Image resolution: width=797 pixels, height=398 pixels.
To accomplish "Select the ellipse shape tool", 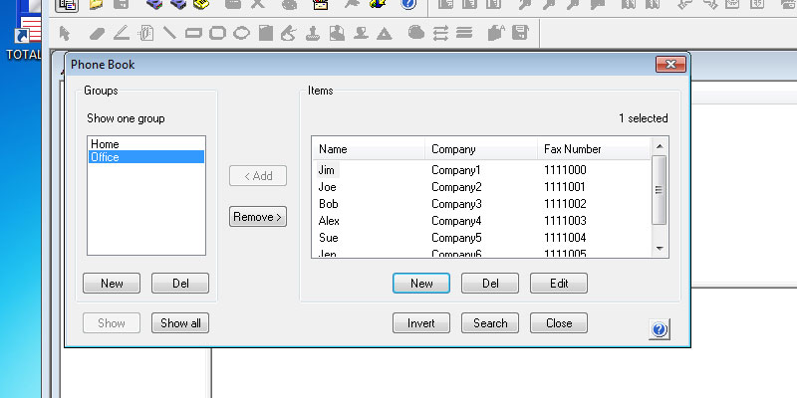I will 241,33.
